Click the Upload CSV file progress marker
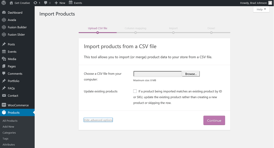Viewport: 274px width, 148px height. (97, 33)
